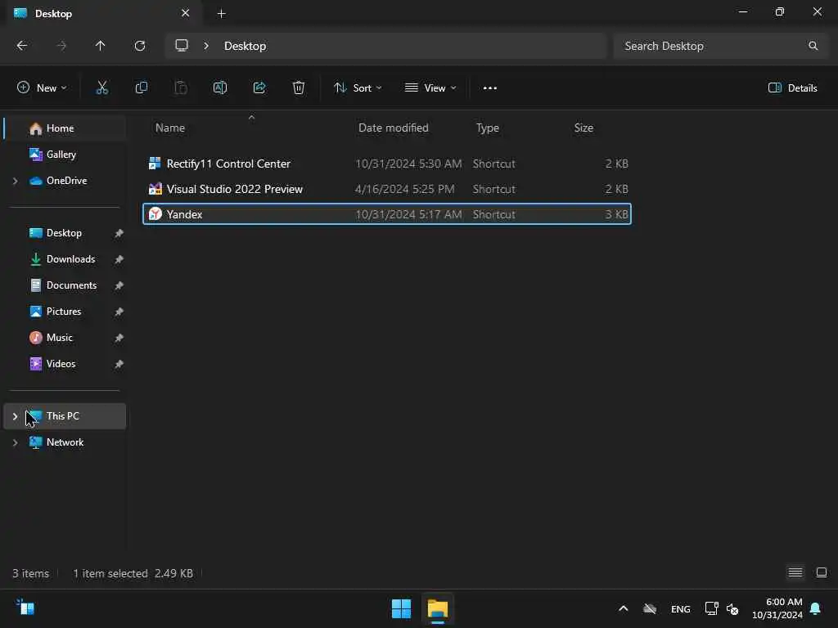This screenshot has height=628, width=838.
Task: Select the Rectify11 Control Center shortcut
Action: [387, 164]
